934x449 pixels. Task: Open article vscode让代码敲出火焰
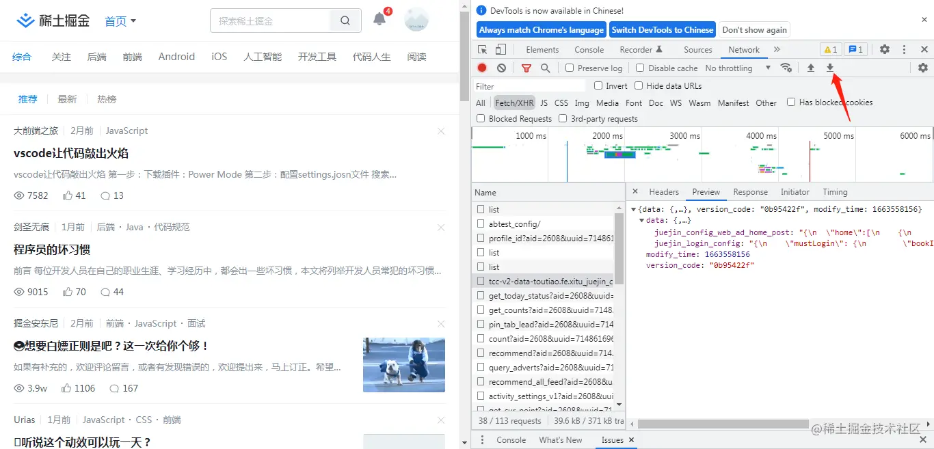pyautogui.click(x=71, y=153)
